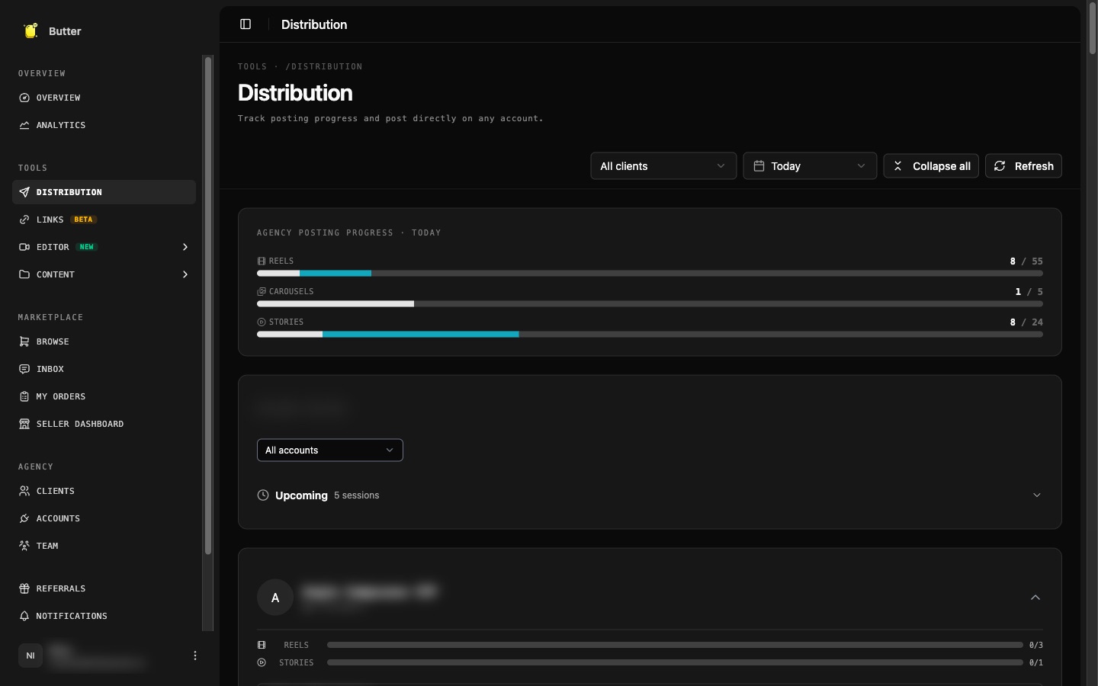Click client A Reels 0/3 progress bar

point(675,645)
